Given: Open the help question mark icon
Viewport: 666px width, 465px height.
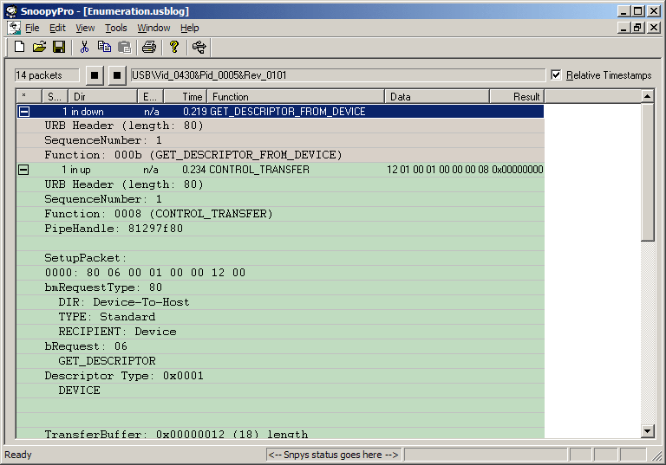Looking at the screenshot, I should click(174, 47).
